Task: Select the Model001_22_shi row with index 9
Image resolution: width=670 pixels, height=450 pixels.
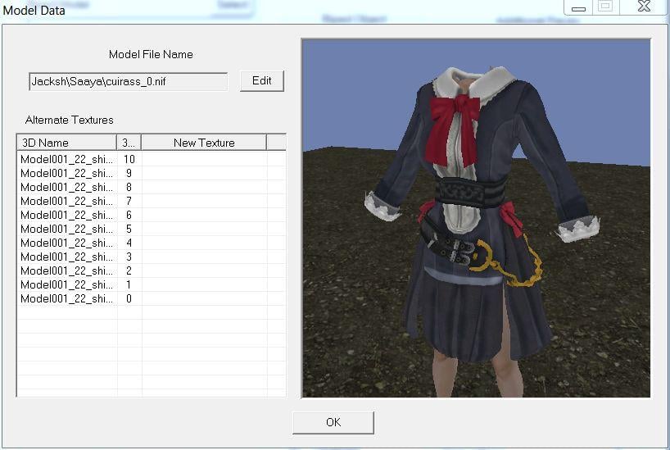Action: click(x=152, y=173)
